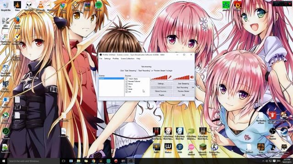The width and height of the screenshot is (293, 164).
Task: Open the Windows Start menu
Action: tap(3, 161)
